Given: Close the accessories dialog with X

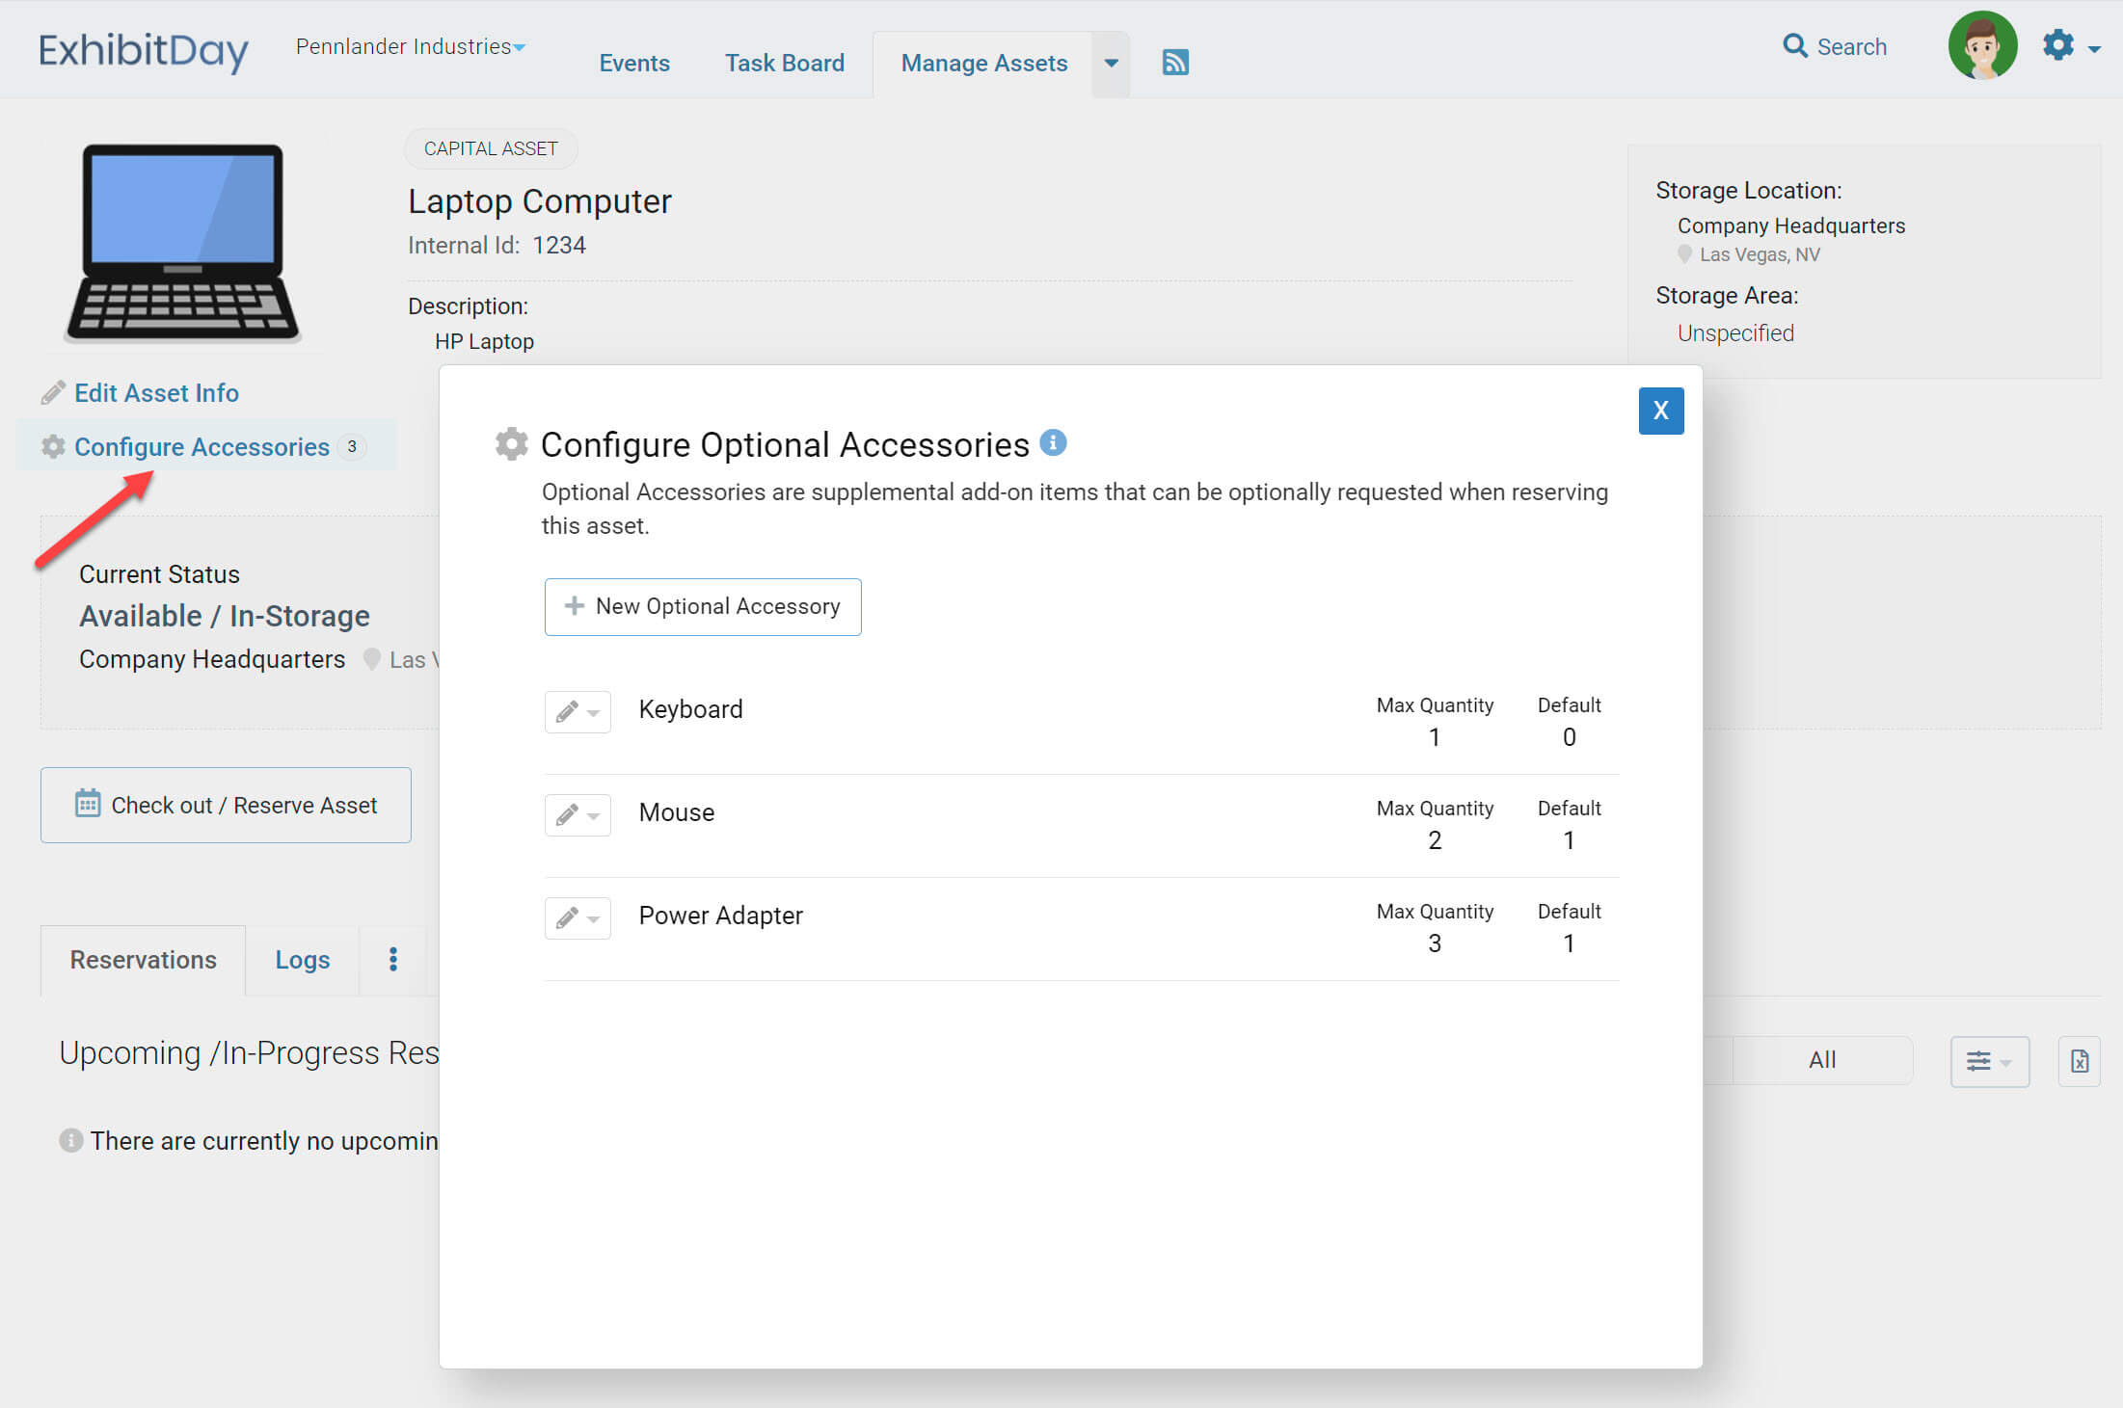Looking at the screenshot, I should [1660, 411].
